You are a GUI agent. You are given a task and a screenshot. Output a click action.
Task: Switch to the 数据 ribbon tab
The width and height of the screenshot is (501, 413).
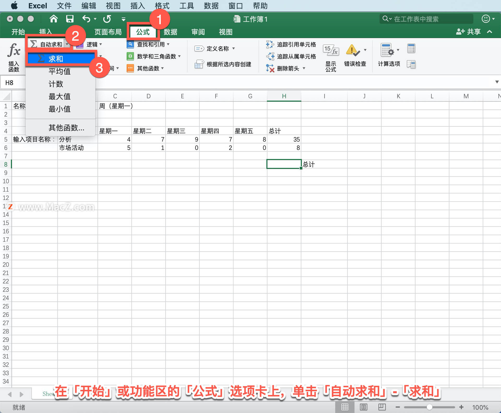pyautogui.click(x=170, y=32)
